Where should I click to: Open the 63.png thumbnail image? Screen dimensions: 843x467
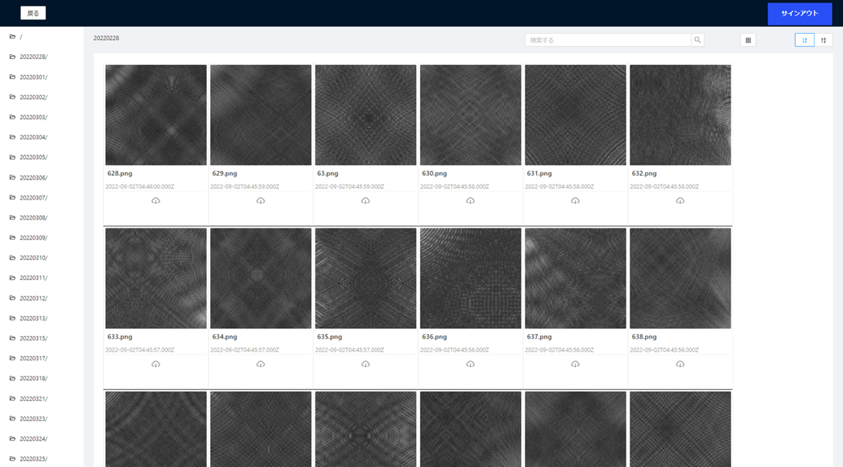point(365,115)
